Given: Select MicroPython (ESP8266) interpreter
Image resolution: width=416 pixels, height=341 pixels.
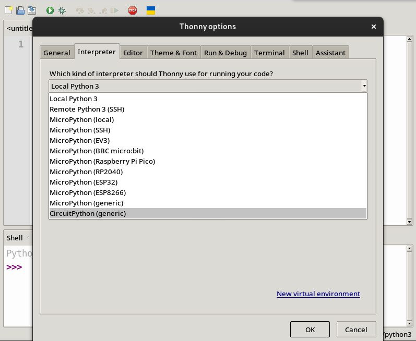Looking at the screenshot, I should tap(208, 192).
